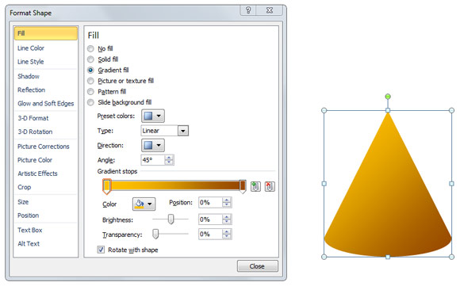Click the cone's bottom-left selection handle
The image size is (460, 290).
coord(324,257)
